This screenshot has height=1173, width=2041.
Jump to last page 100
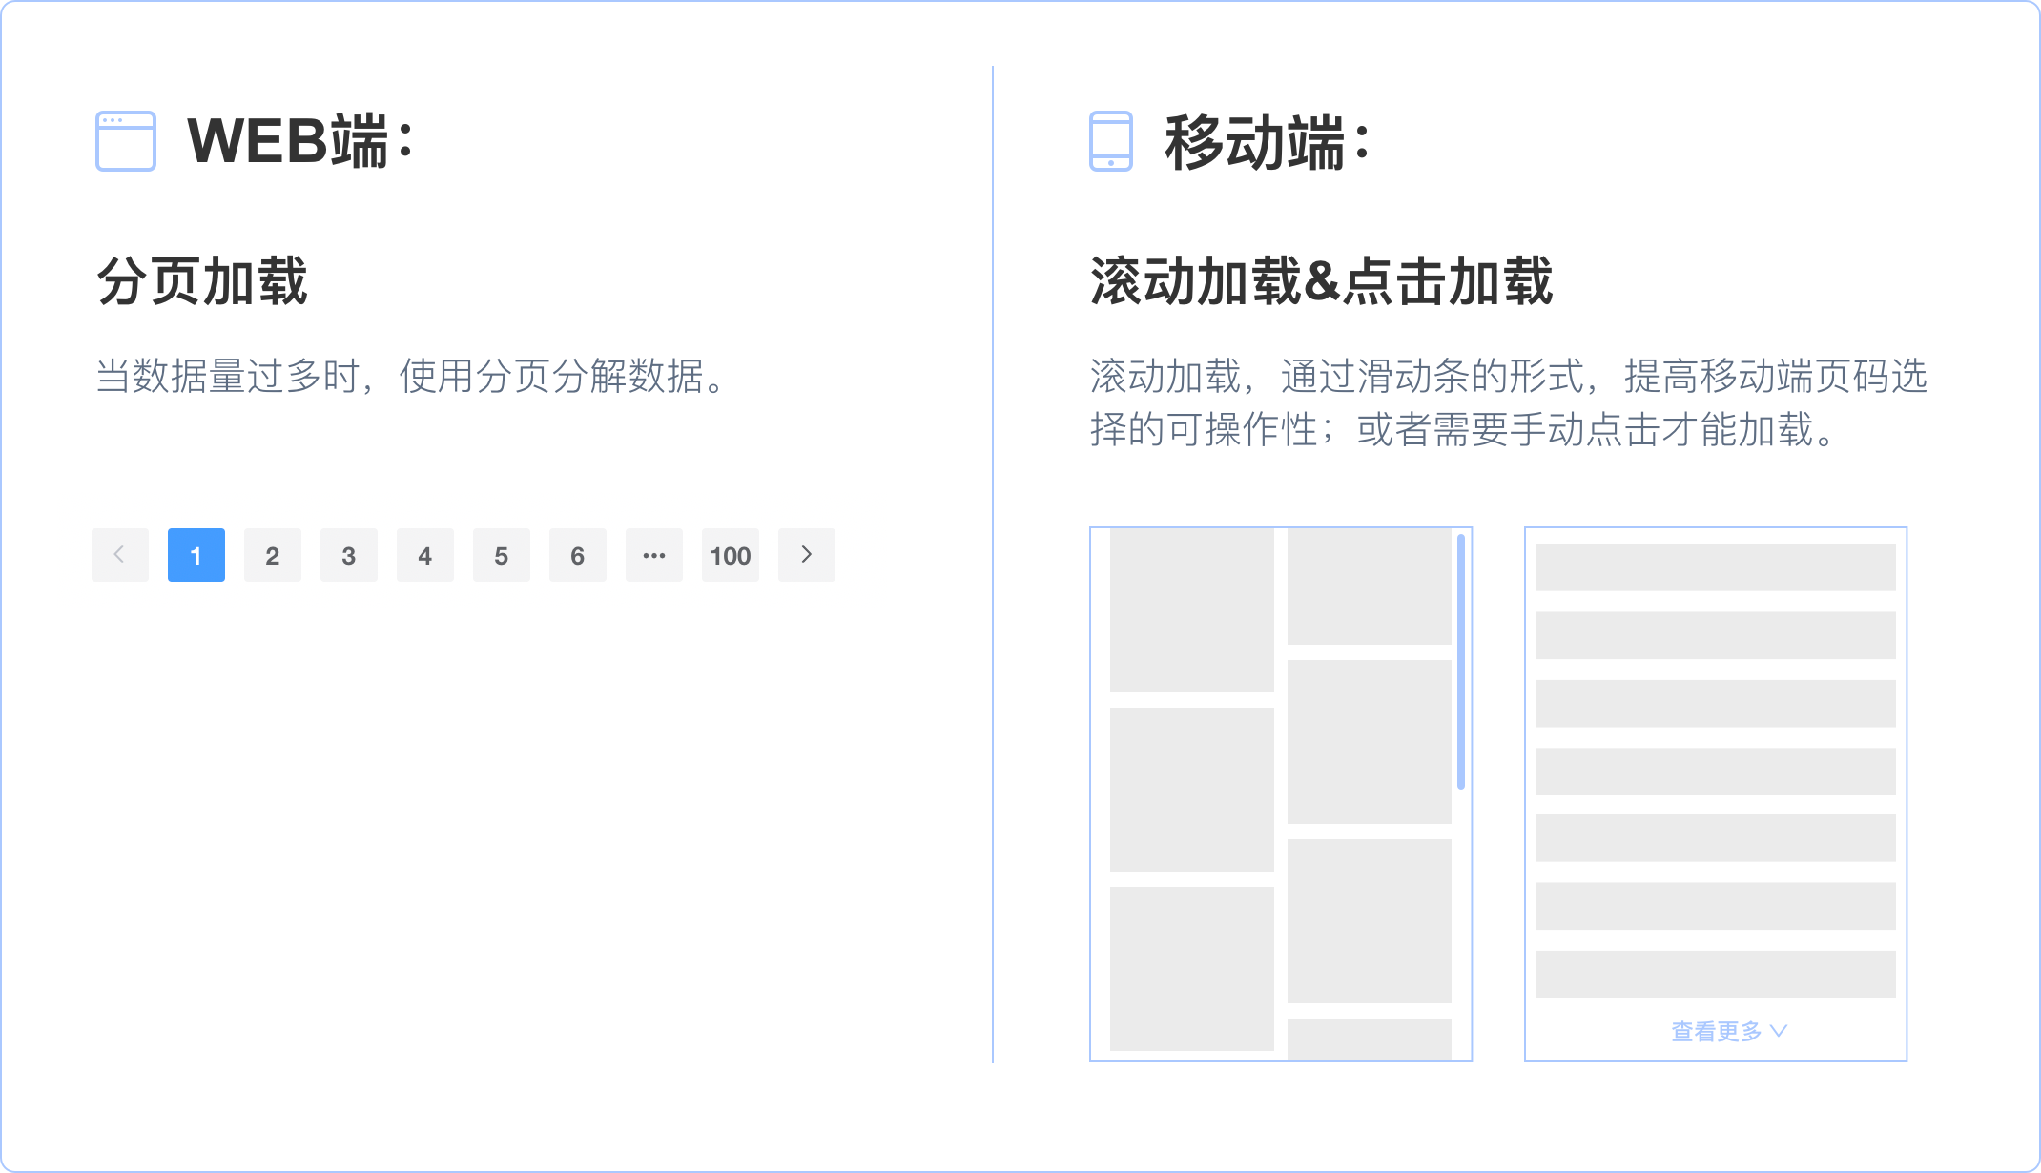click(731, 555)
